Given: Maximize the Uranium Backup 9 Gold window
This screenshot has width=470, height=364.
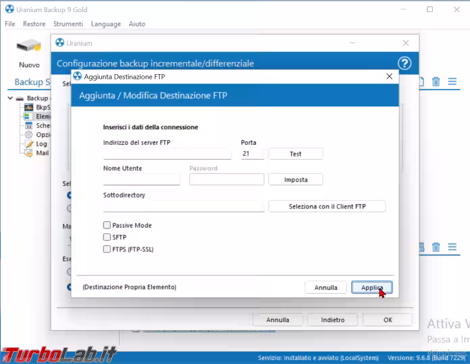Looking at the screenshot, I should tap(429, 9).
